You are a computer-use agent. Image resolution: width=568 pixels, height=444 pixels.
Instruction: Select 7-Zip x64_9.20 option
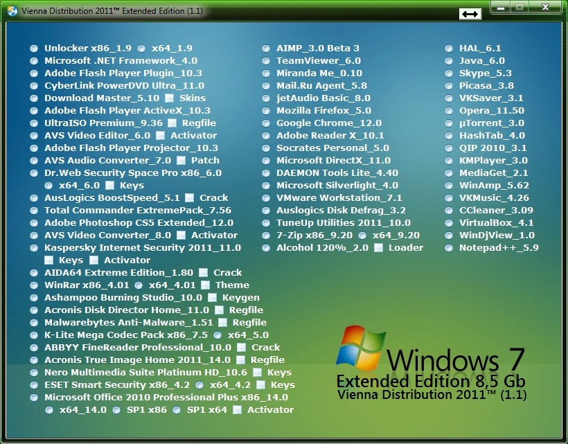[362, 236]
